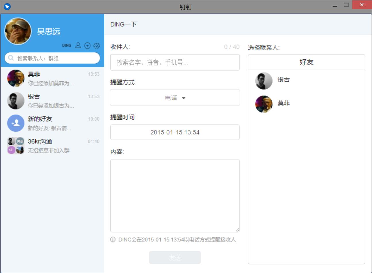Select the 好友 tab header
This screenshot has width=372, height=273.
click(x=306, y=62)
